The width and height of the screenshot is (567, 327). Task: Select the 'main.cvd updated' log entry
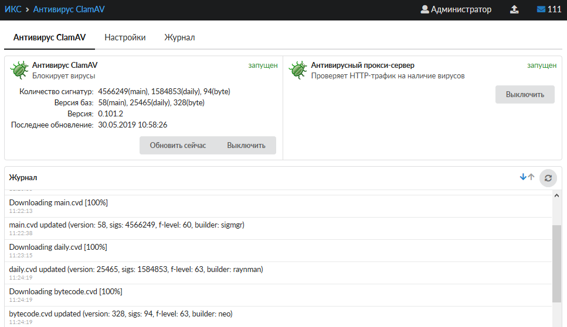[127, 225]
